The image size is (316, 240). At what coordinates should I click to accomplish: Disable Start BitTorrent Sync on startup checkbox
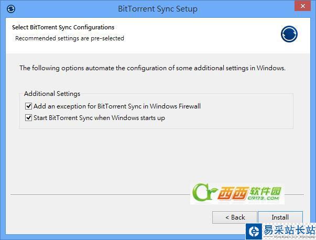tap(28, 118)
